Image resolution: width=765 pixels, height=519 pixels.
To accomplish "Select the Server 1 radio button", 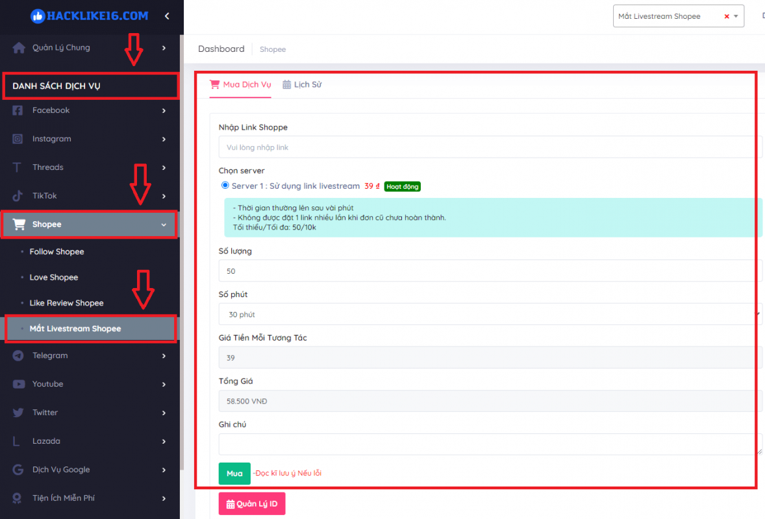I will point(225,186).
